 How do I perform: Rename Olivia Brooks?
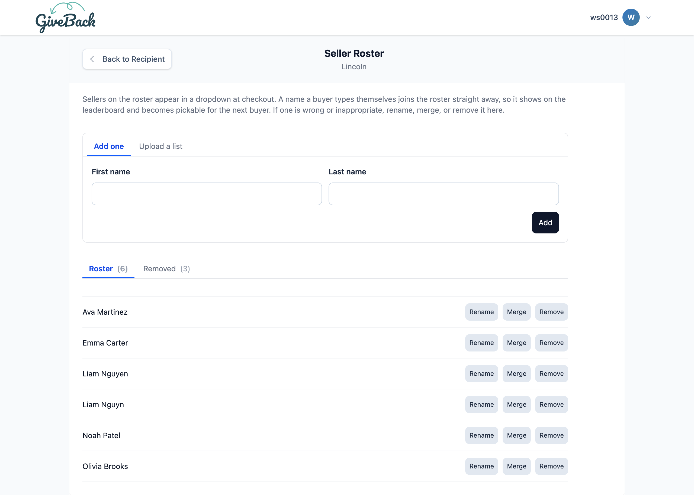[x=481, y=466]
